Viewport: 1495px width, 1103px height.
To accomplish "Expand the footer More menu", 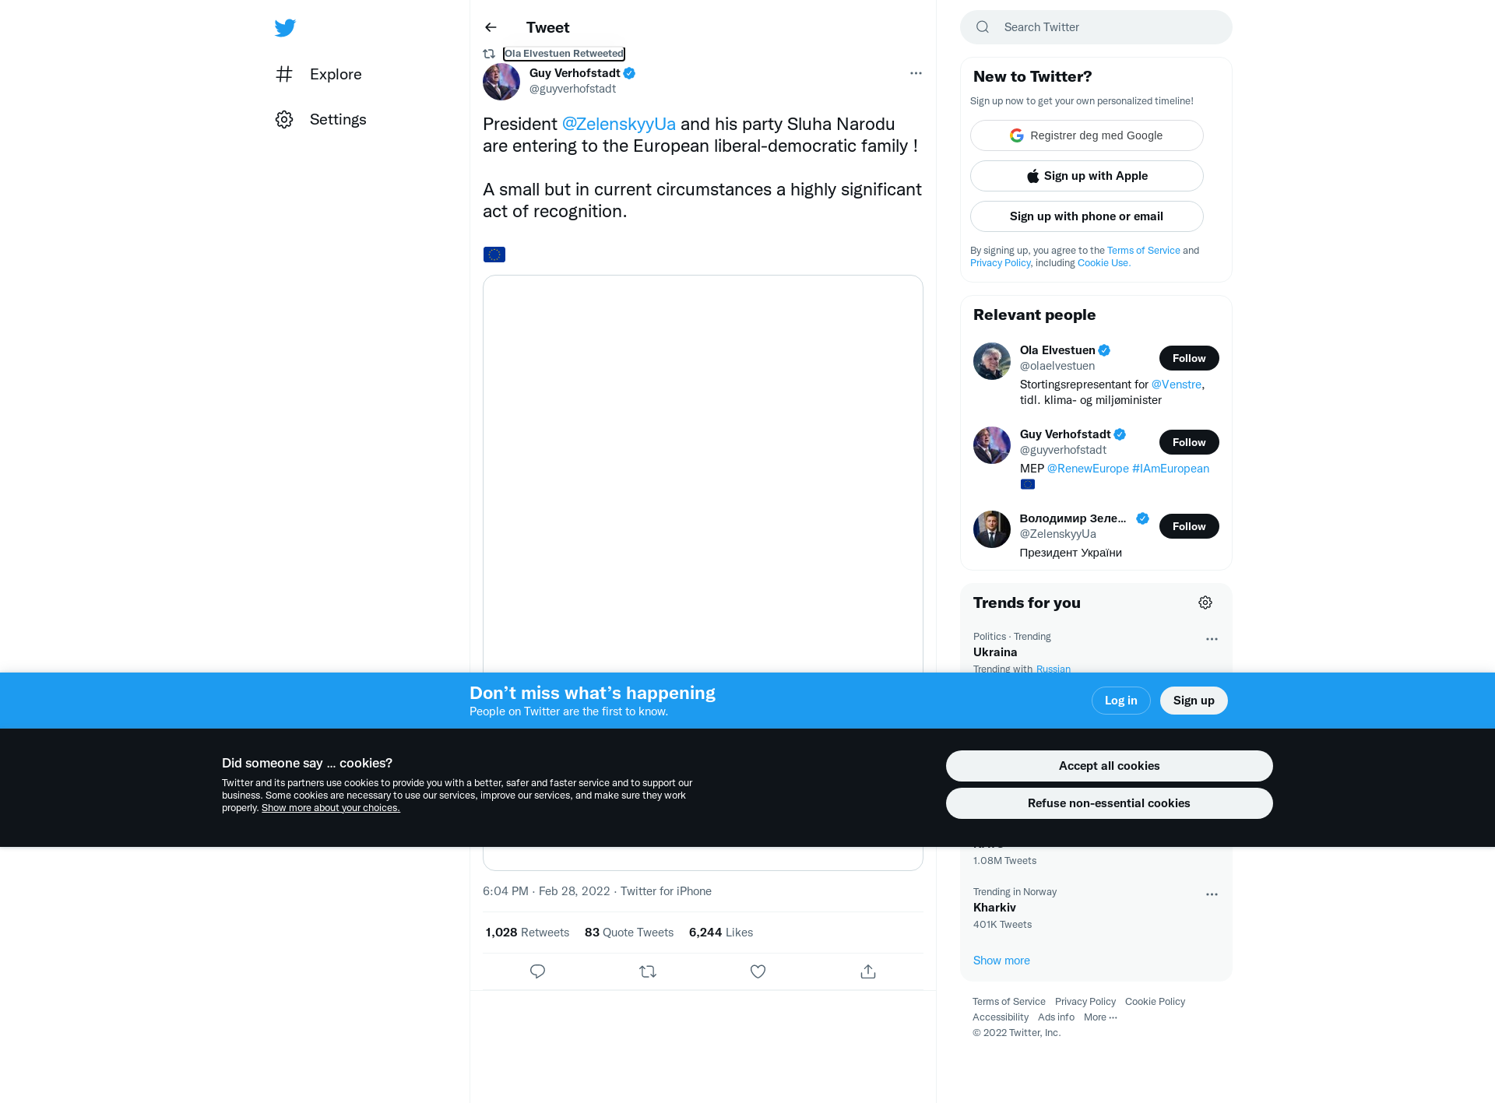I will tap(1100, 1017).
